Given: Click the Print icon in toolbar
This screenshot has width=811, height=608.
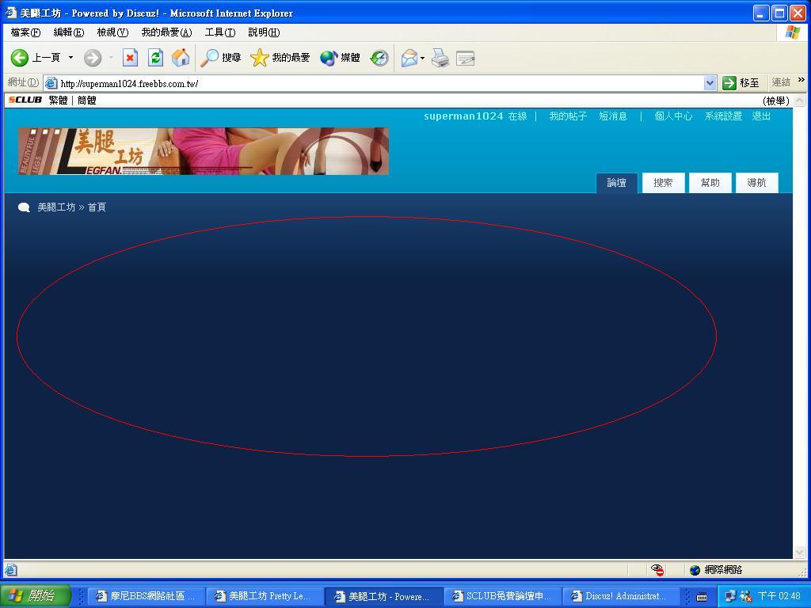Looking at the screenshot, I should [x=440, y=58].
